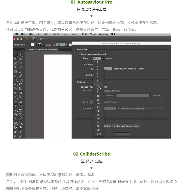
Task: Select the Eraser tool
Action: 20,76
